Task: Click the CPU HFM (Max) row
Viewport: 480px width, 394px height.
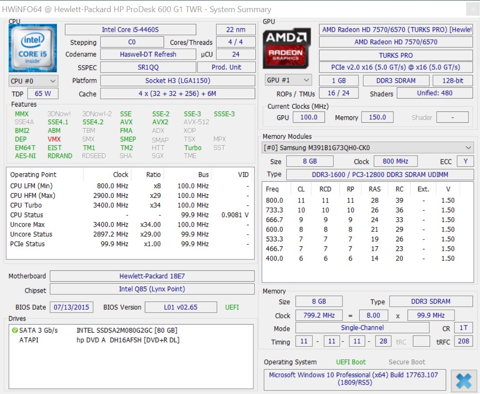Action: point(130,196)
